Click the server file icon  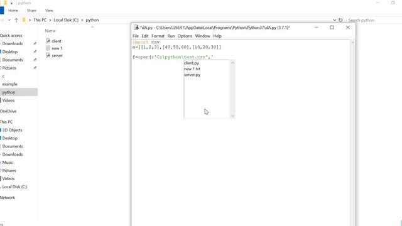point(48,55)
